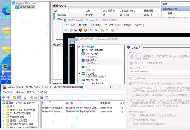Viewport: 190px width, 130px height.
Task: Open the Secure Boot template dropdown
Action: [160, 72]
